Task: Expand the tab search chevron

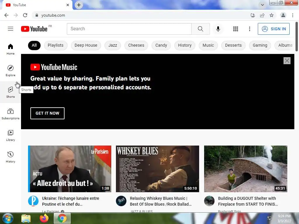Action: 263,5
